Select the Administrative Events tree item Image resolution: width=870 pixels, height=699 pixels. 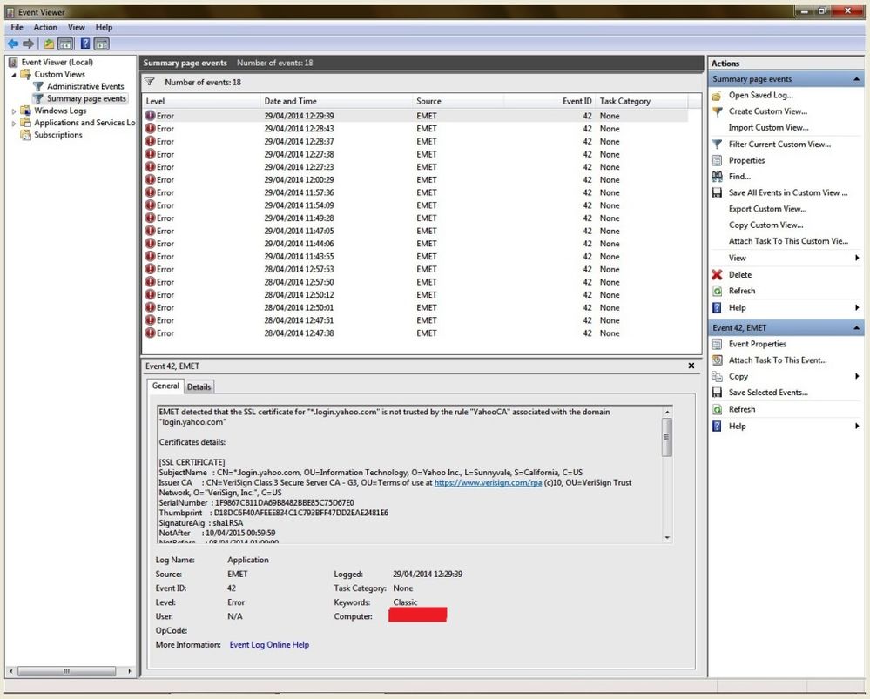point(84,86)
